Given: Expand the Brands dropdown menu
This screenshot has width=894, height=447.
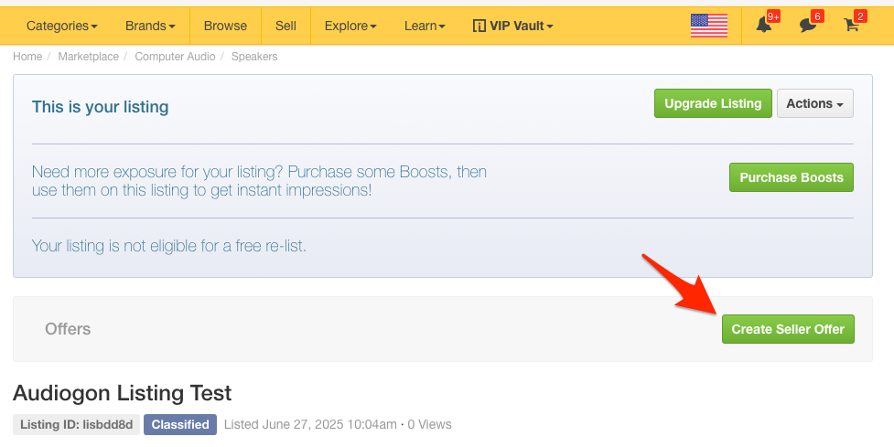Looking at the screenshot, I should point(150,26).
